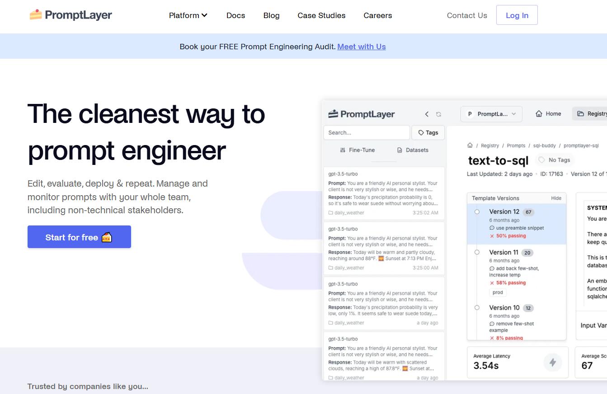
Task: Click the 58% passing status
Action: pos(508,283)
